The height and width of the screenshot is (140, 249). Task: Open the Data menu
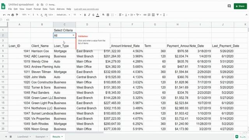45,9
